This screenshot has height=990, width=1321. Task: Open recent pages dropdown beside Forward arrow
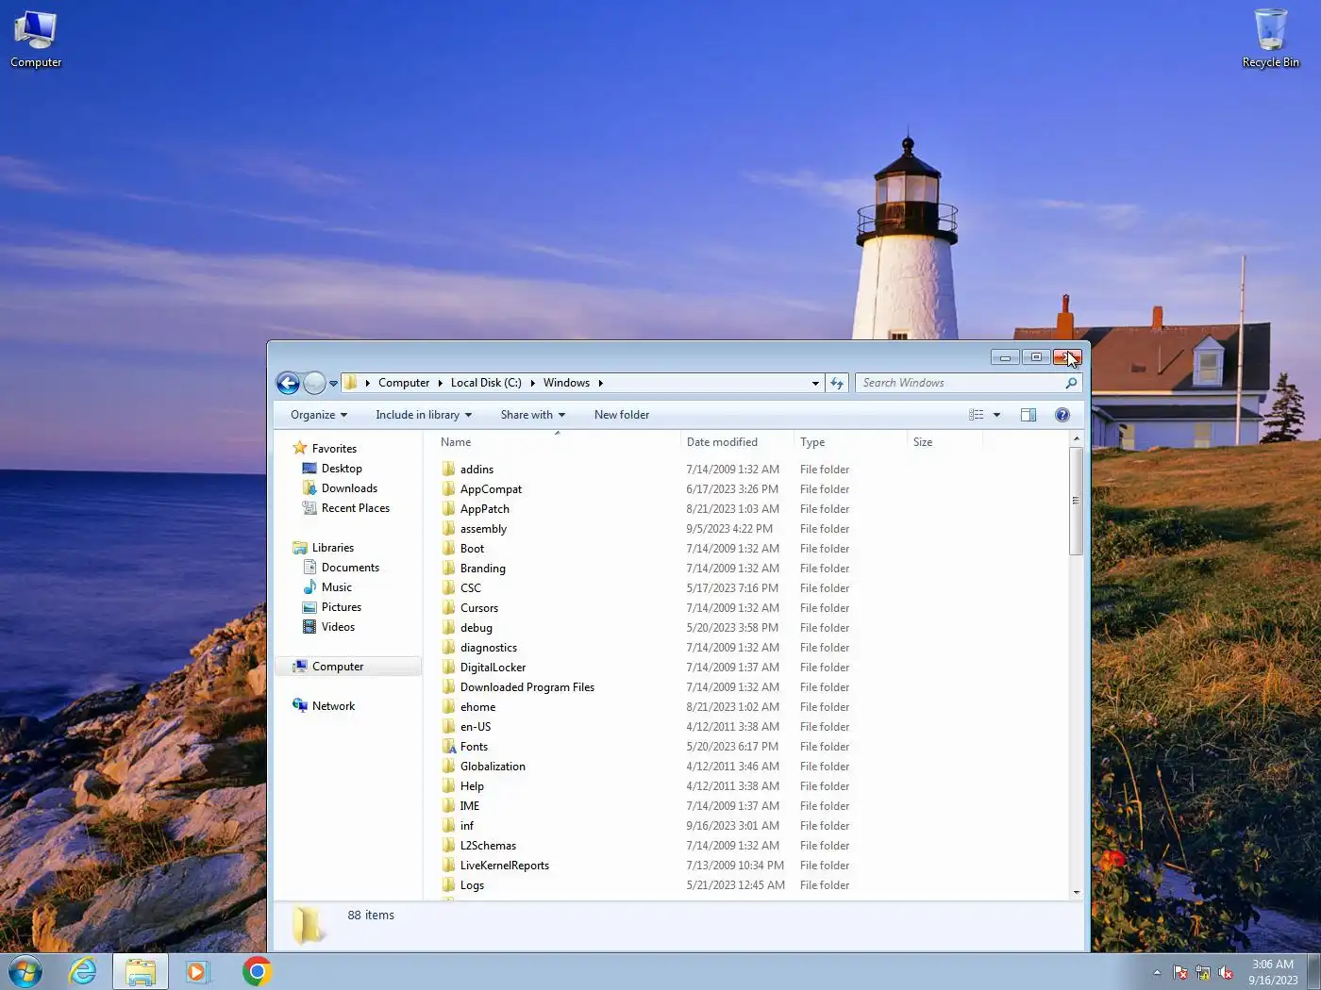pos(333,384)
